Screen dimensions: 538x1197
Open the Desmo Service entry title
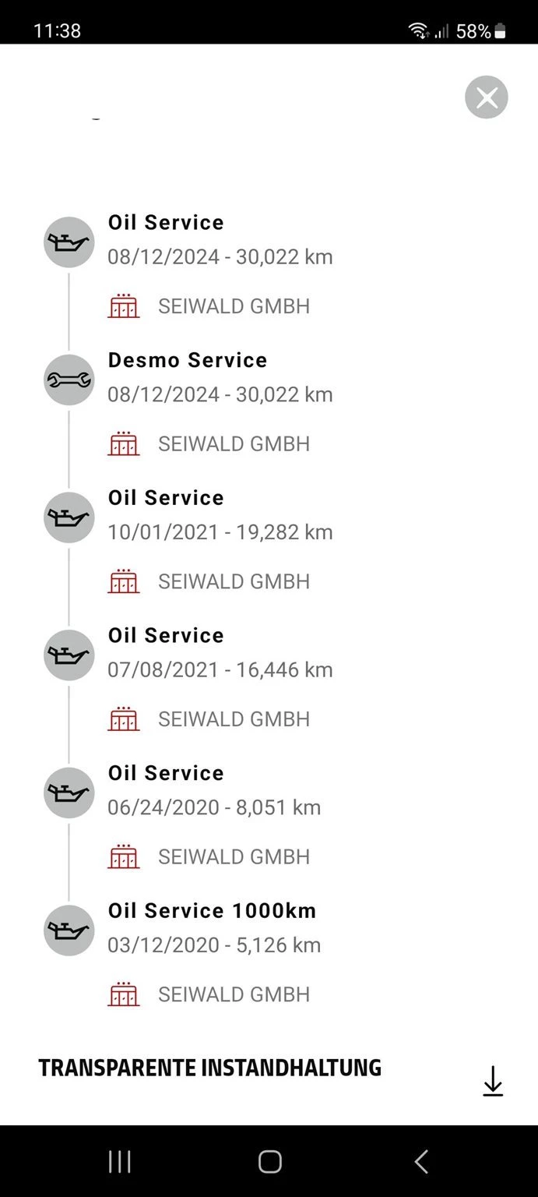[x=188, y=360]
